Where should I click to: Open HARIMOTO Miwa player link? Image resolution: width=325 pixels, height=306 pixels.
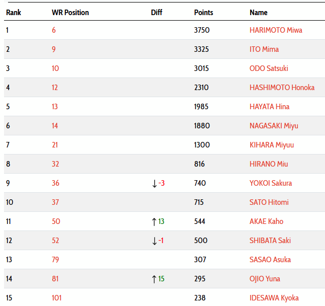pyautogui.click(x=276, y=30)
